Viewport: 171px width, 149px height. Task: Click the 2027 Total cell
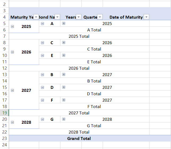(79, 113)
